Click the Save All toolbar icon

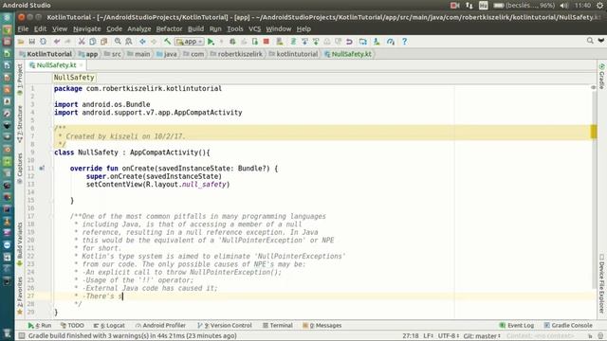click(x=31, y=42)
